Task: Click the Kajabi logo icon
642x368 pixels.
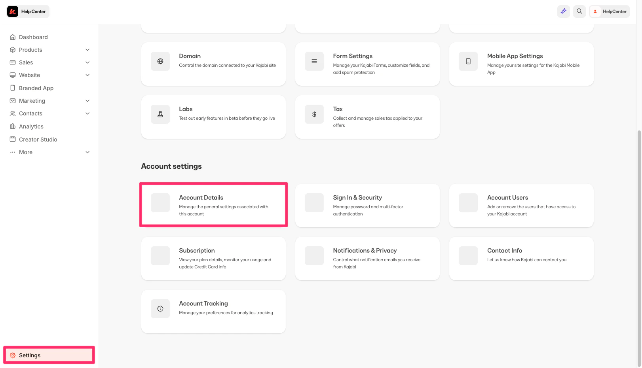Action: [x=12, y=11]
